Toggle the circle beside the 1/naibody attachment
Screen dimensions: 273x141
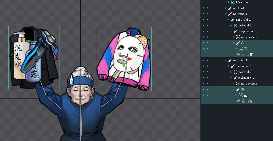click(228, 2)
